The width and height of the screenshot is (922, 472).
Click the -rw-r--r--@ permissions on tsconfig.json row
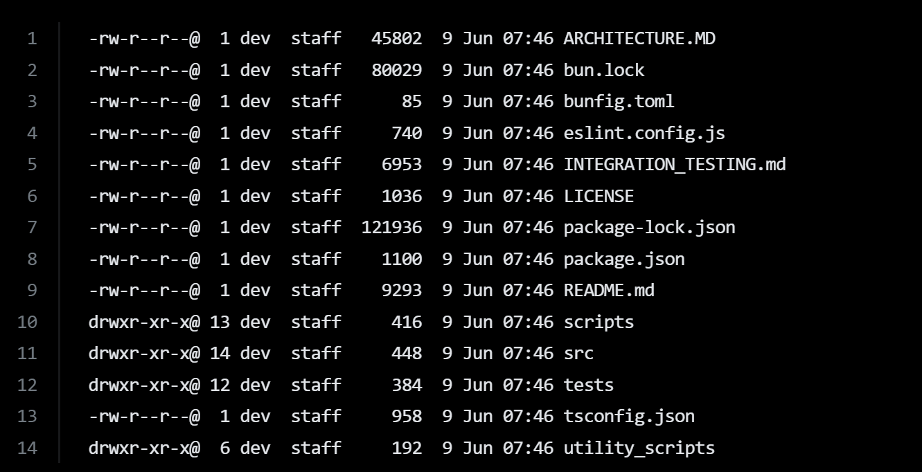coord(144,417)
